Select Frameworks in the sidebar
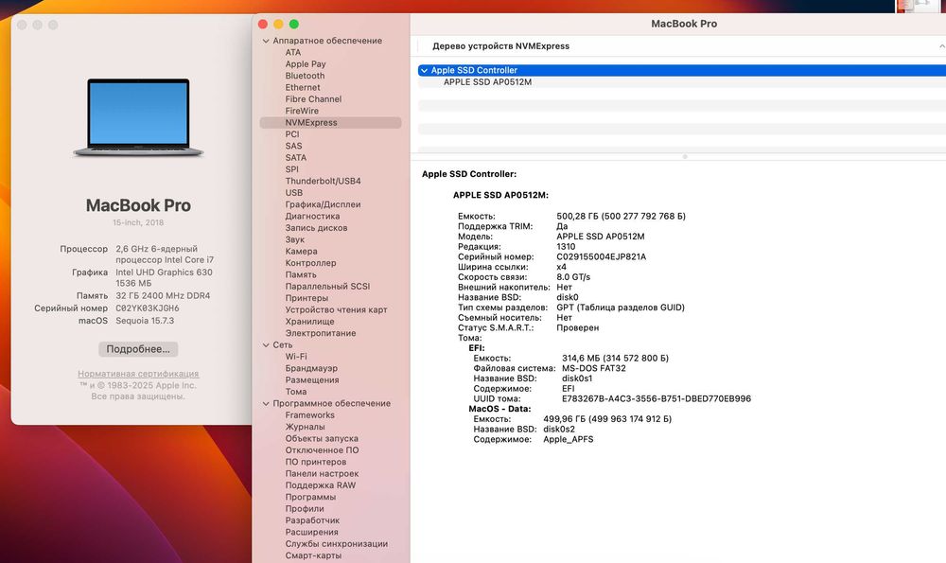This screenshot has height=563, width=946. [309, 415]
